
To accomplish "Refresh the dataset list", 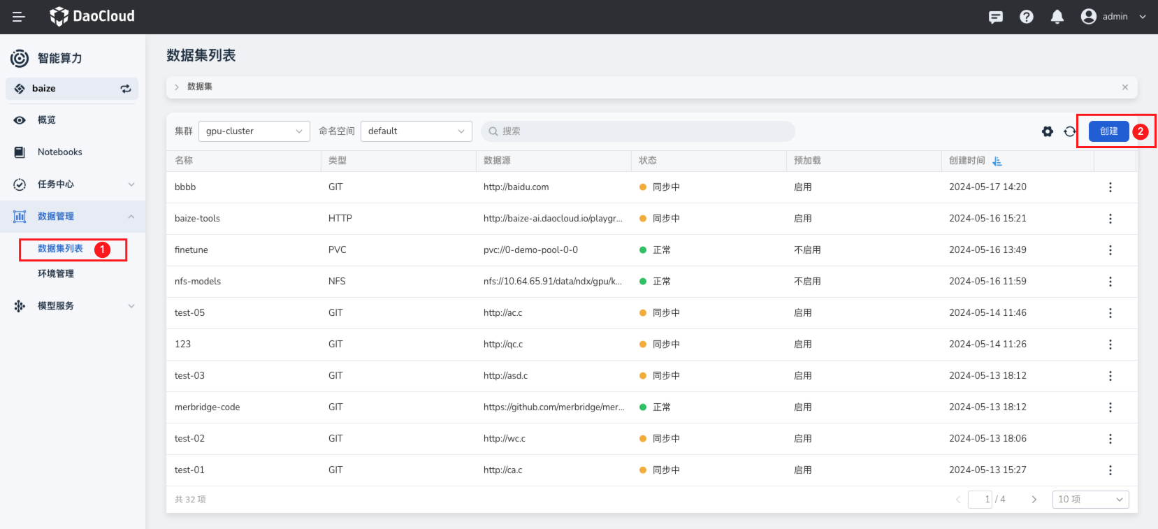I will coord(1070,131).
